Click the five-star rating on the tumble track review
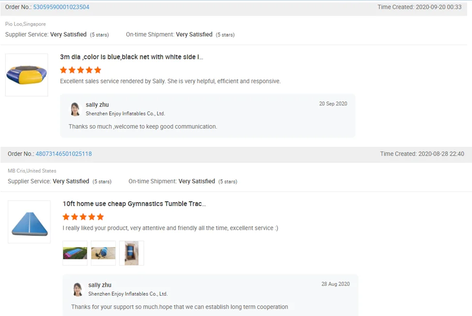This screenshot has height=316, width=472. tap(83, 217)
